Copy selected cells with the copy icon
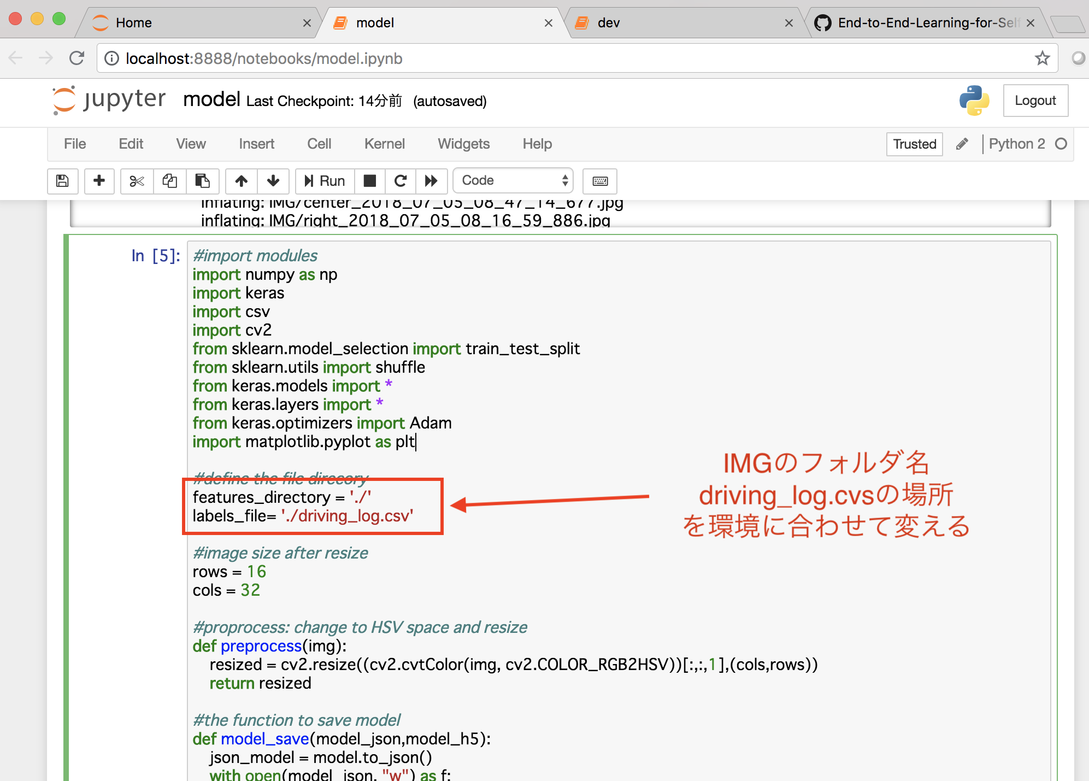The height and width of the screenshot is (781, 1089). [169, 181]
